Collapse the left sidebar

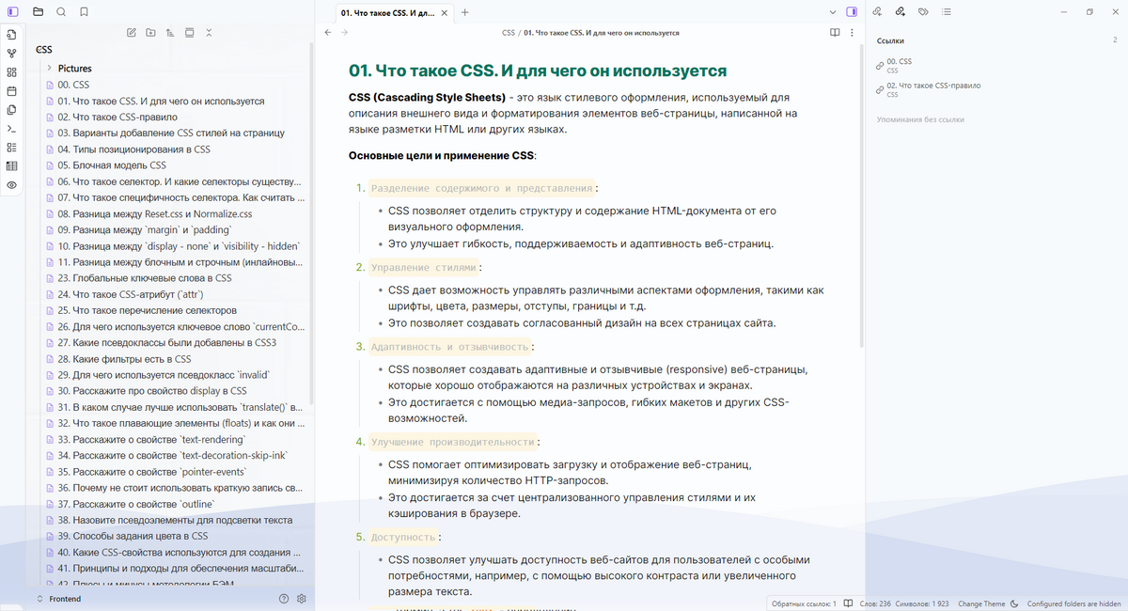(x=12, y=12)
